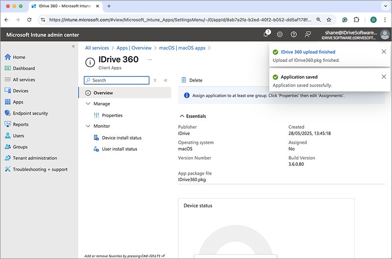
Task: Click the Delete button
Action: 192,80
